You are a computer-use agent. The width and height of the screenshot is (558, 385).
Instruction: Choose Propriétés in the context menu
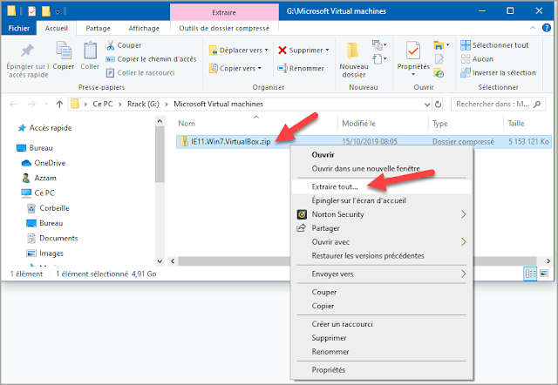point(382,369)
